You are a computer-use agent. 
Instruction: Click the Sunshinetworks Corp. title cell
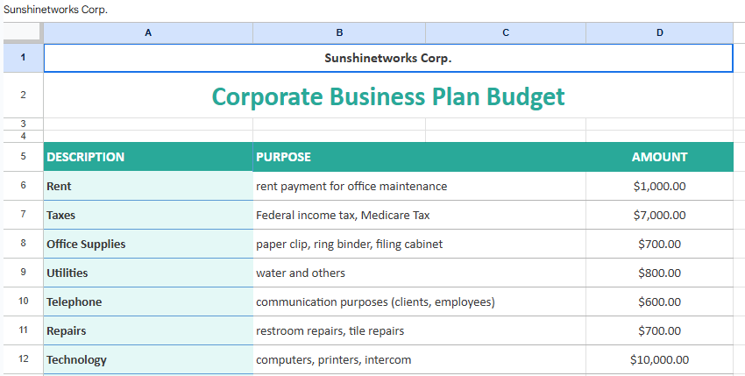pyautogui.click(x=387, y=59)
